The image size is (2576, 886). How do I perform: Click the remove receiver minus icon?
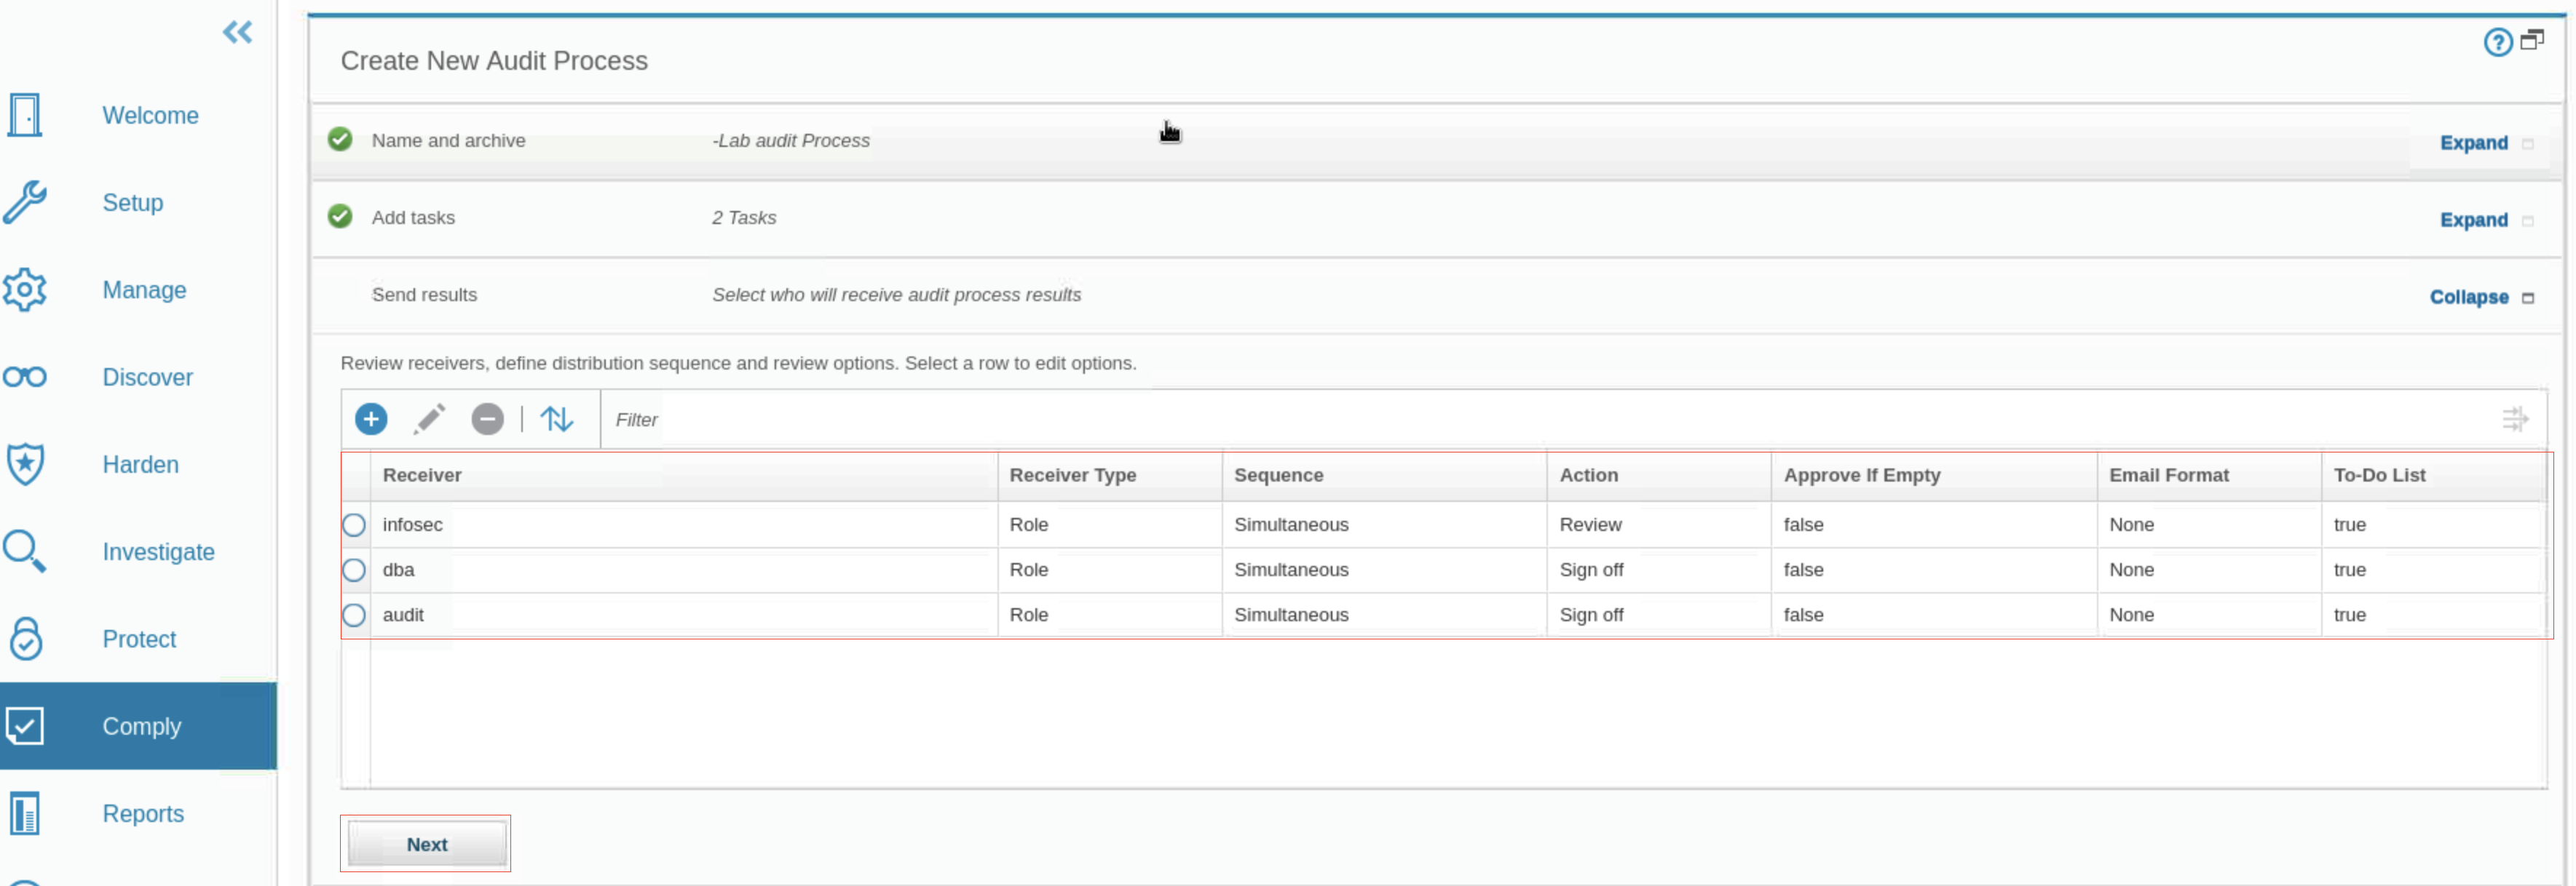[x=488, y=420]
